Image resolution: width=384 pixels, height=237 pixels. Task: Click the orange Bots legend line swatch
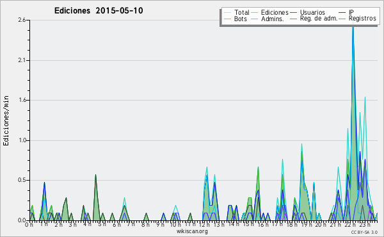227,19
